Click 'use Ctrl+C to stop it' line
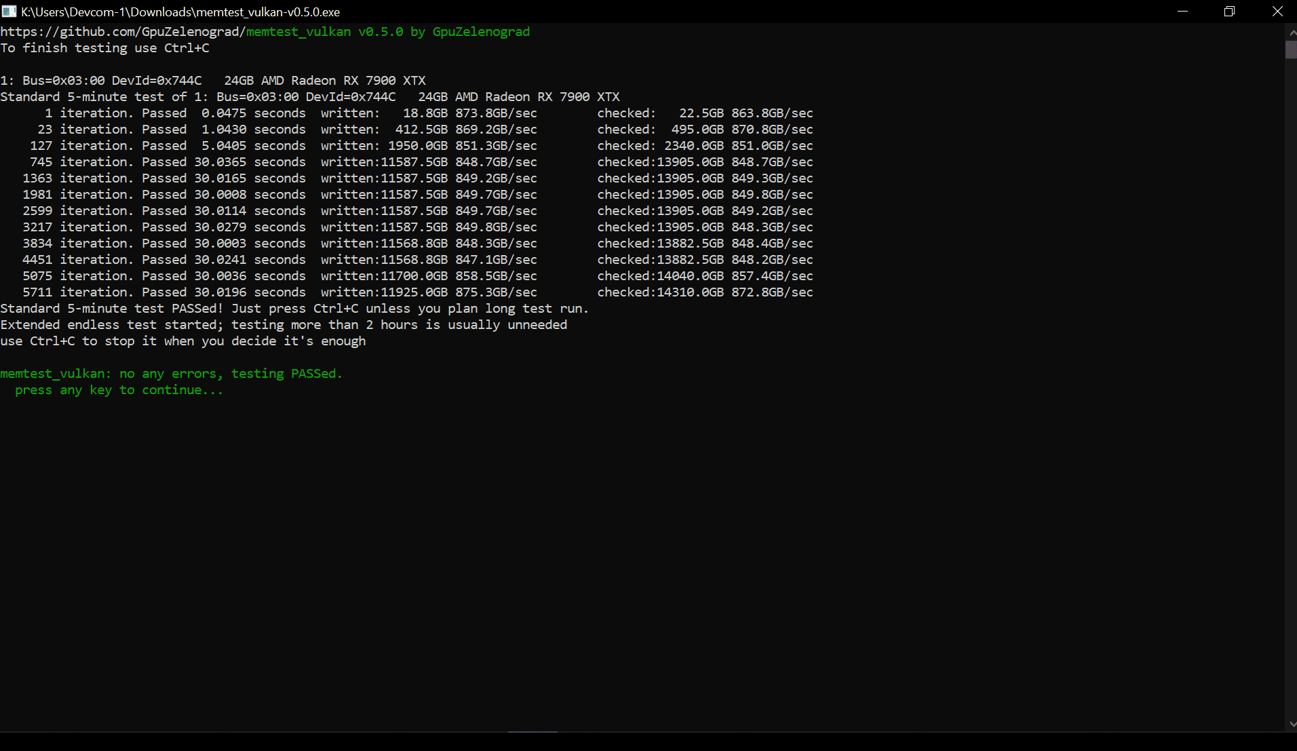1297x751 pixels. point(183,341)
